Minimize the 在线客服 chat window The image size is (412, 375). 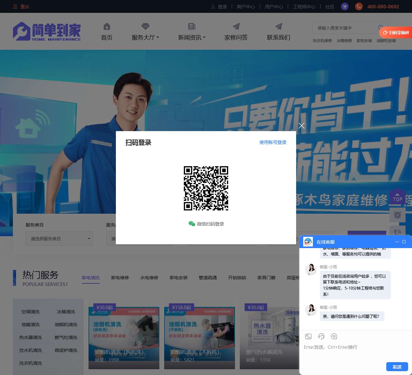pos(397,242)
